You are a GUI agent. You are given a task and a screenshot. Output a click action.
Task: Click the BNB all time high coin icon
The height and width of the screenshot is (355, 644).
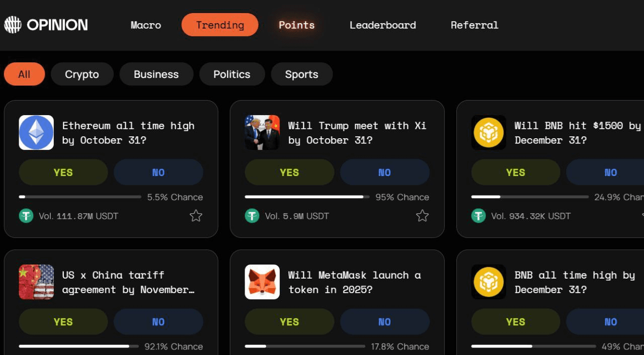pos(489,282)
